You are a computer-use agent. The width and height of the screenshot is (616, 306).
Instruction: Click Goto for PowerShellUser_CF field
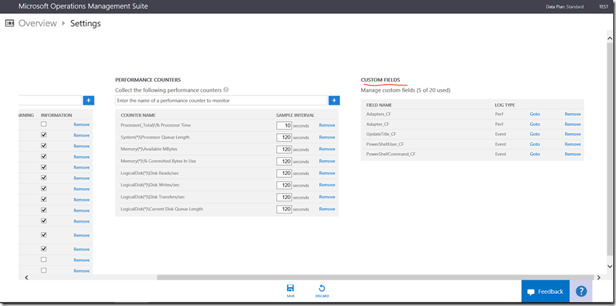pyautogui.click(x=535, y=144)
